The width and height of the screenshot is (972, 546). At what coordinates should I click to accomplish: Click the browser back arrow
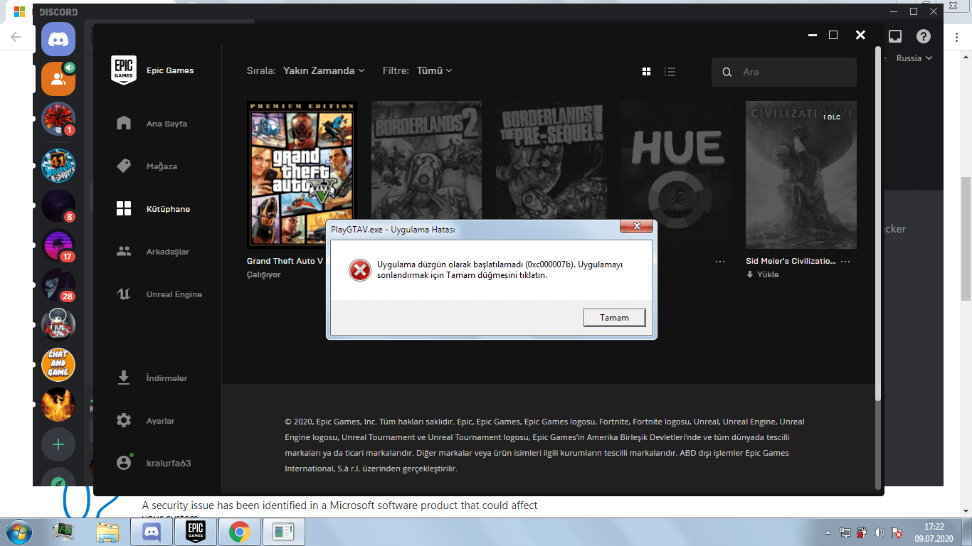pyautogui.click(x=16, y=37)
